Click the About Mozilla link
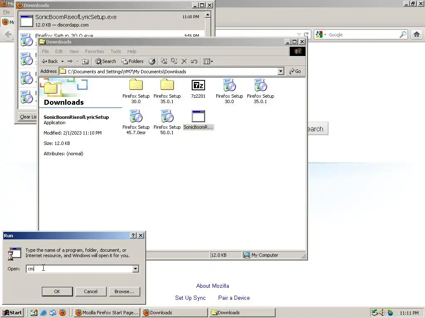This screenshot has width=425, height=318. click(x=212, y=286)
